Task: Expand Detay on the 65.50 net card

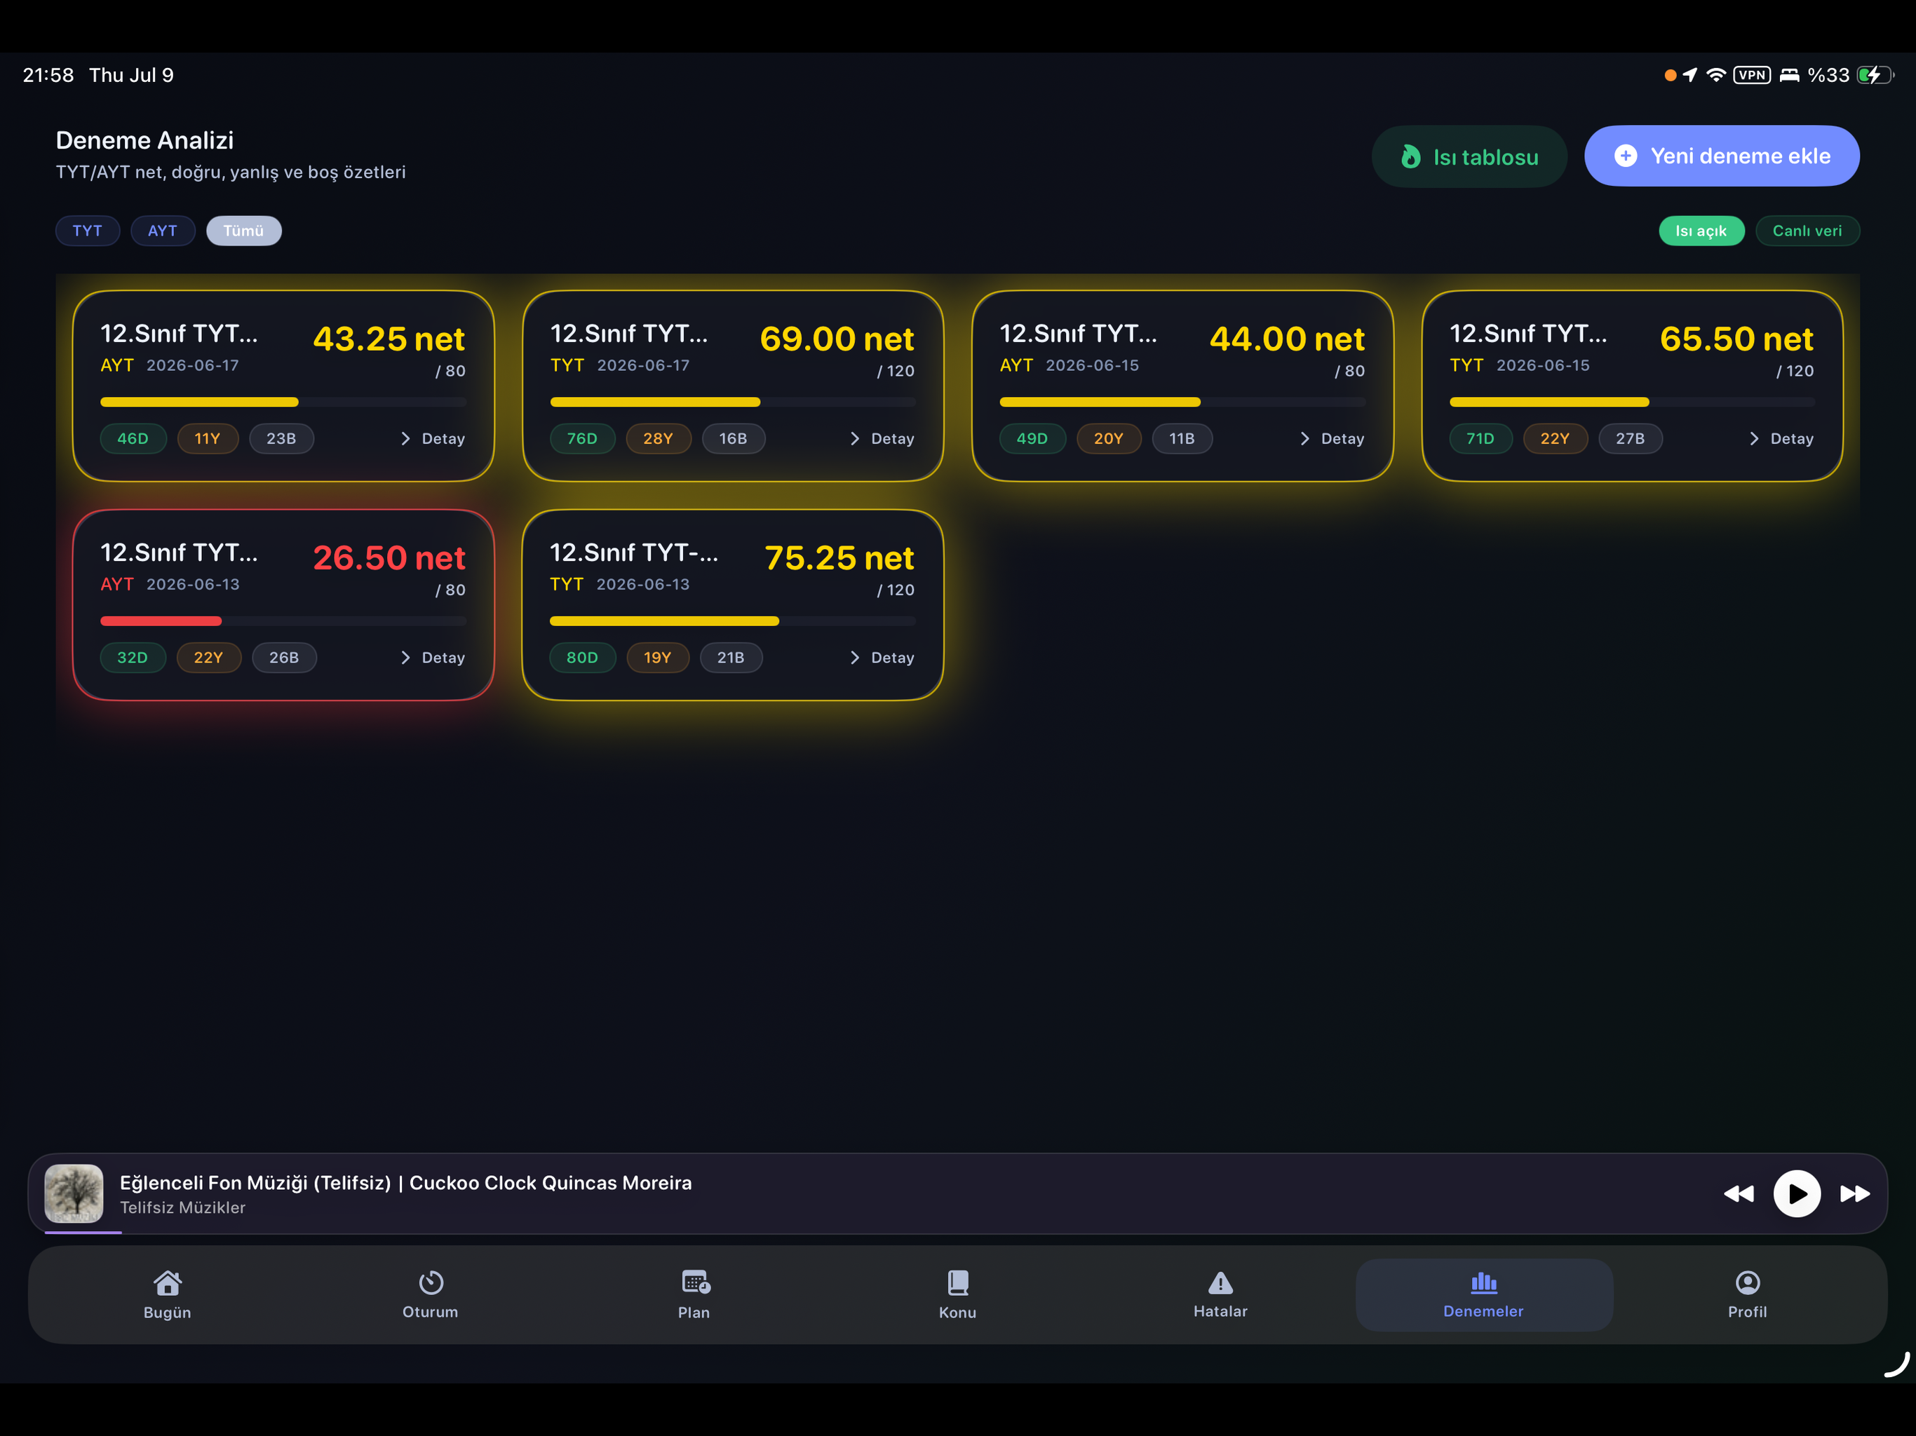Action: (1782, 438)
